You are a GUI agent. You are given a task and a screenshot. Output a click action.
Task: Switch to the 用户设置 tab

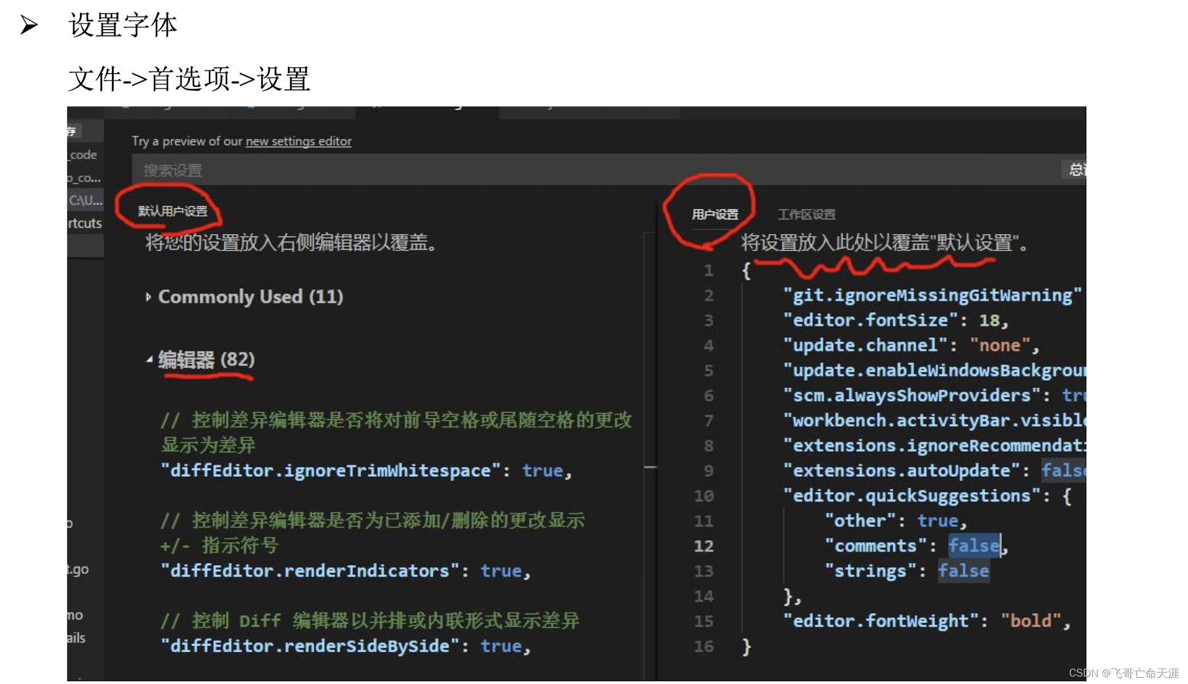point(715,215)
